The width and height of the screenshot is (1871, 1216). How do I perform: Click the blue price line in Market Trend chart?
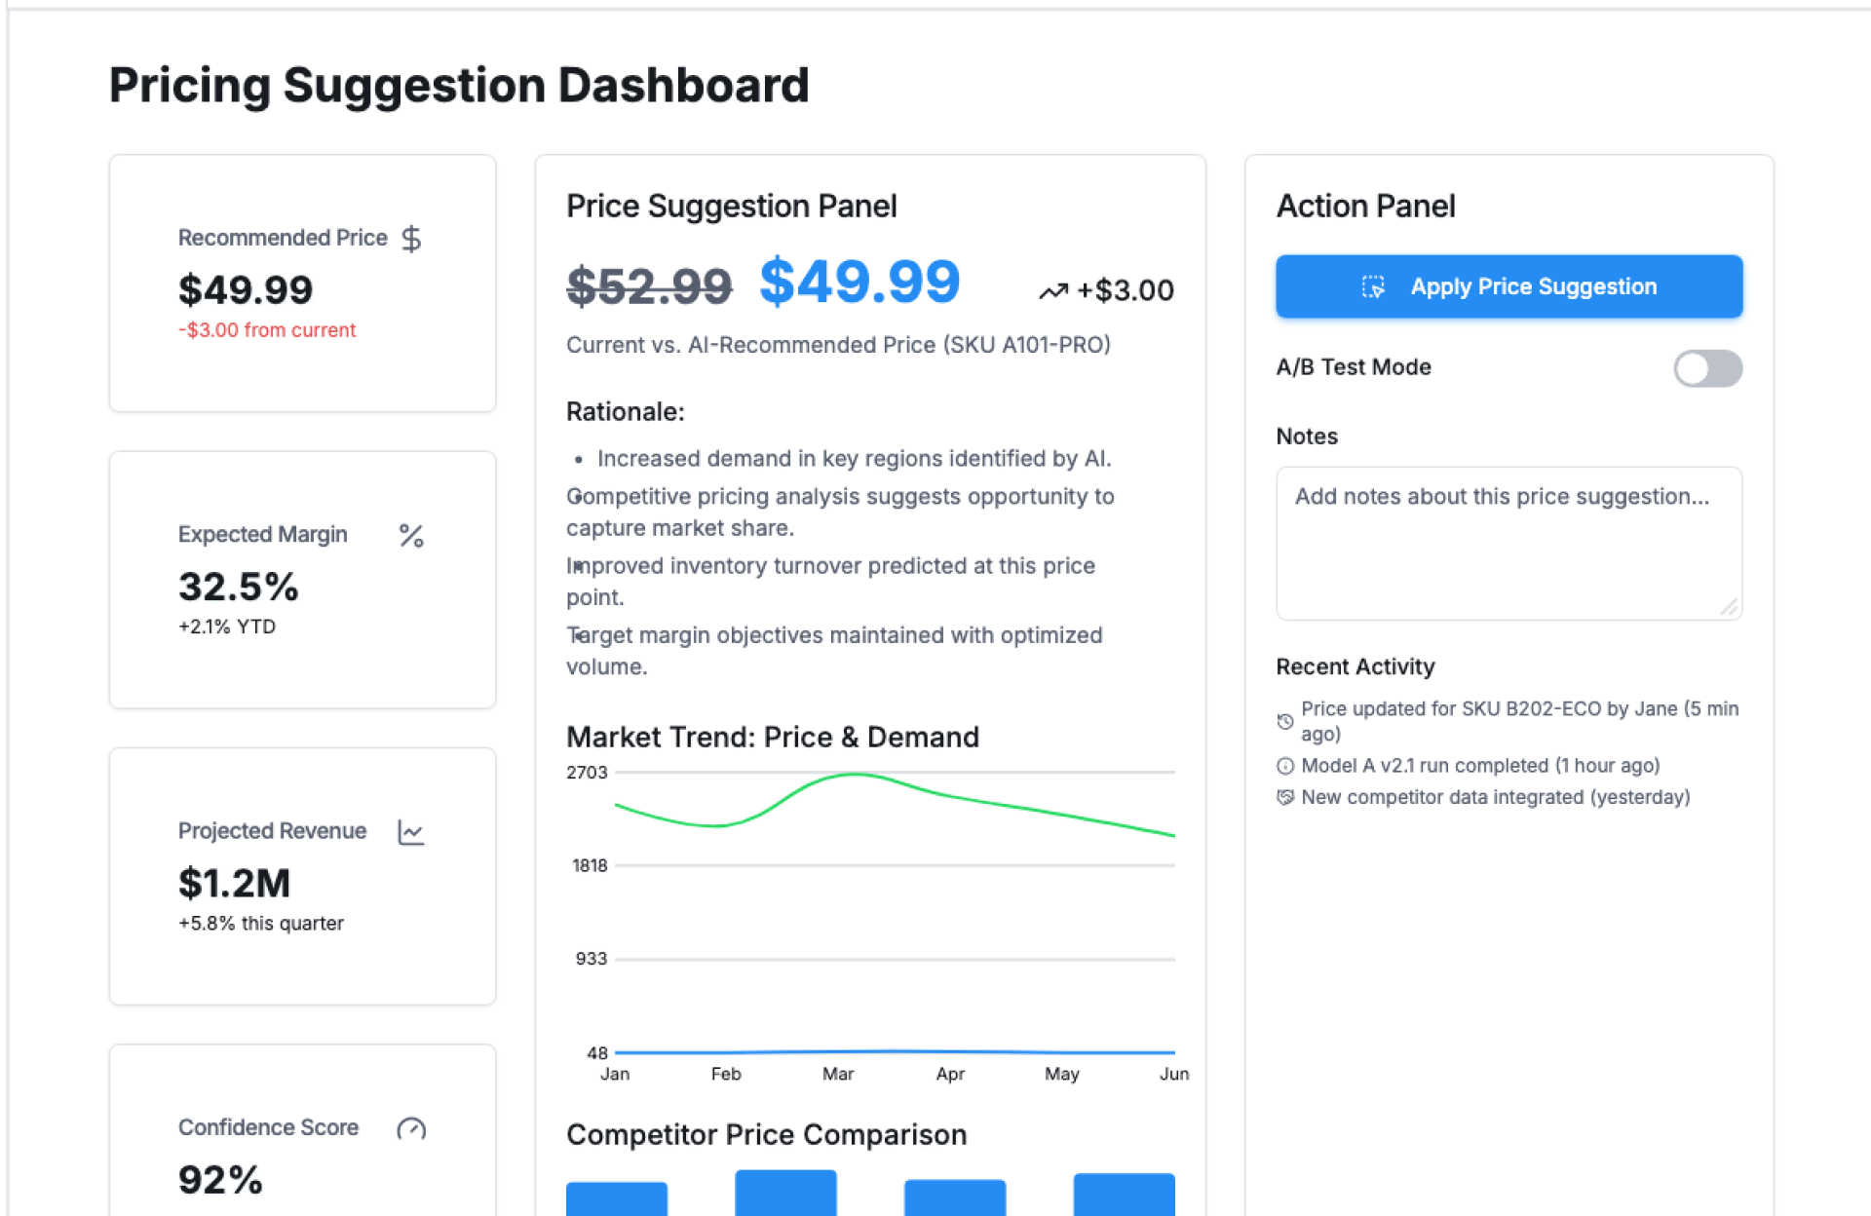point(895,1051)
